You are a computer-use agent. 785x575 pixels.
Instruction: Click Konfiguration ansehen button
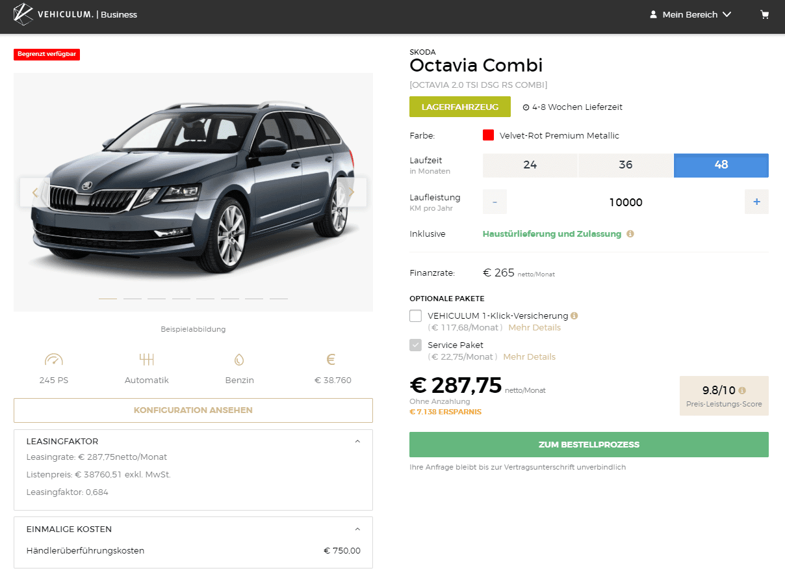(193, 410)
